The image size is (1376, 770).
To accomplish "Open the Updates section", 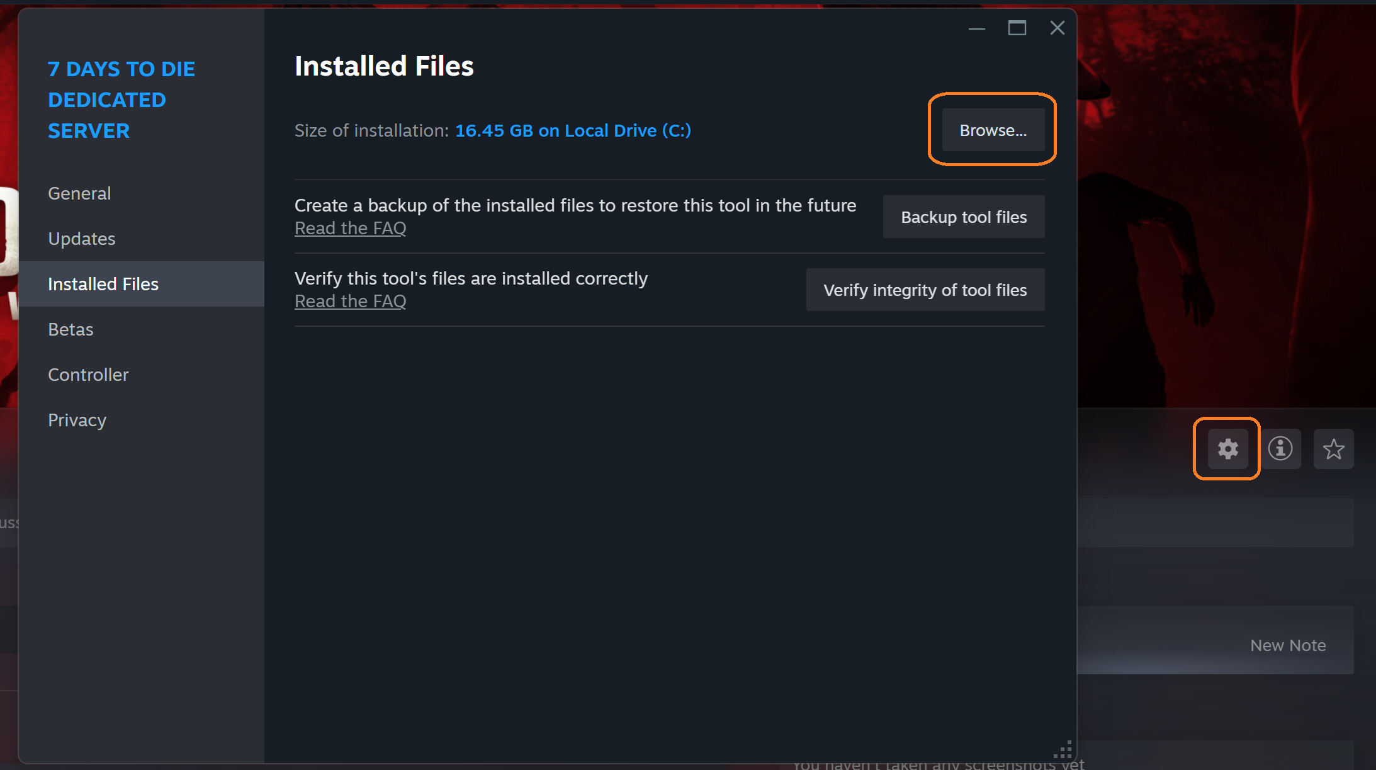I will coord(81,239).
